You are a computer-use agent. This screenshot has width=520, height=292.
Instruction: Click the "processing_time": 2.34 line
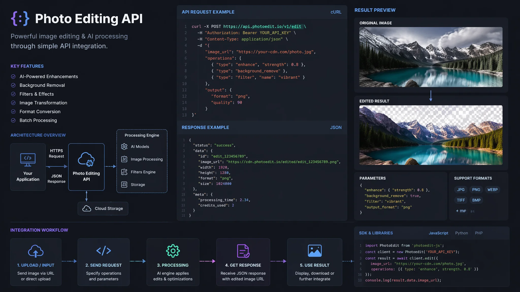224,200
